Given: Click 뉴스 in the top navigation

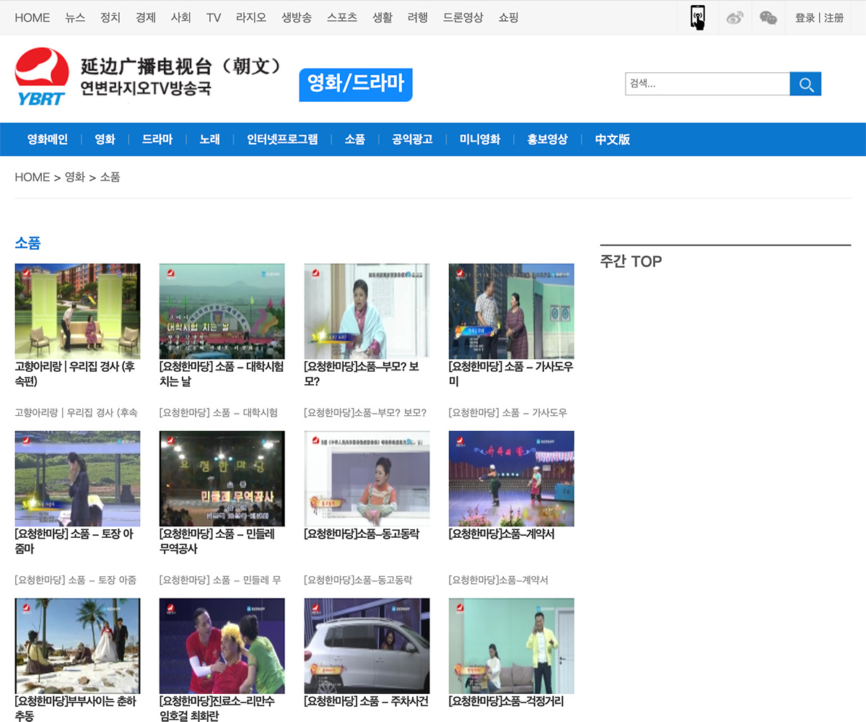Looking at the screenshot, I should pyautogui.click(x=75, y=17).
